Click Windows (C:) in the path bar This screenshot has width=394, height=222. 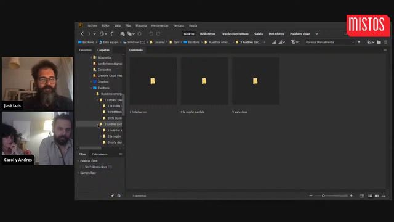click(x=134, y=43)
